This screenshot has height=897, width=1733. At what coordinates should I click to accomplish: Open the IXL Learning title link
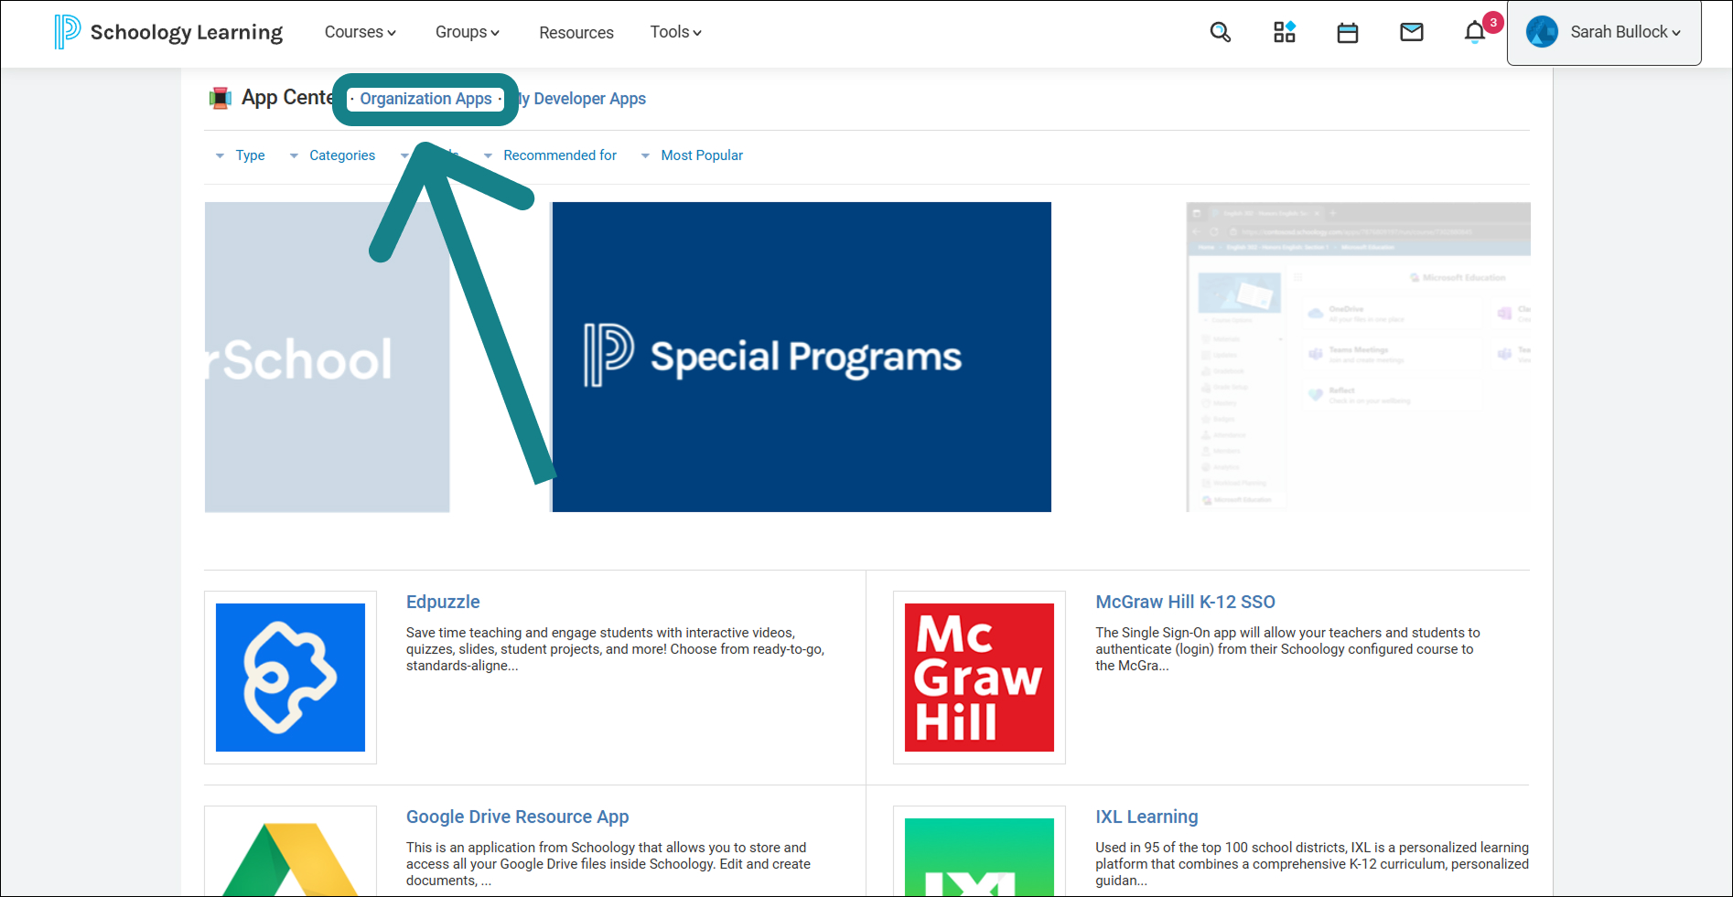coord(1146,817)
